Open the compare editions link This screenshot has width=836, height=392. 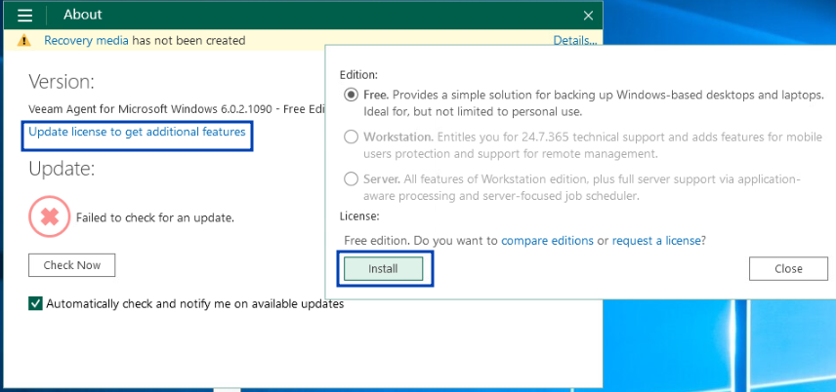click(547, 240)
